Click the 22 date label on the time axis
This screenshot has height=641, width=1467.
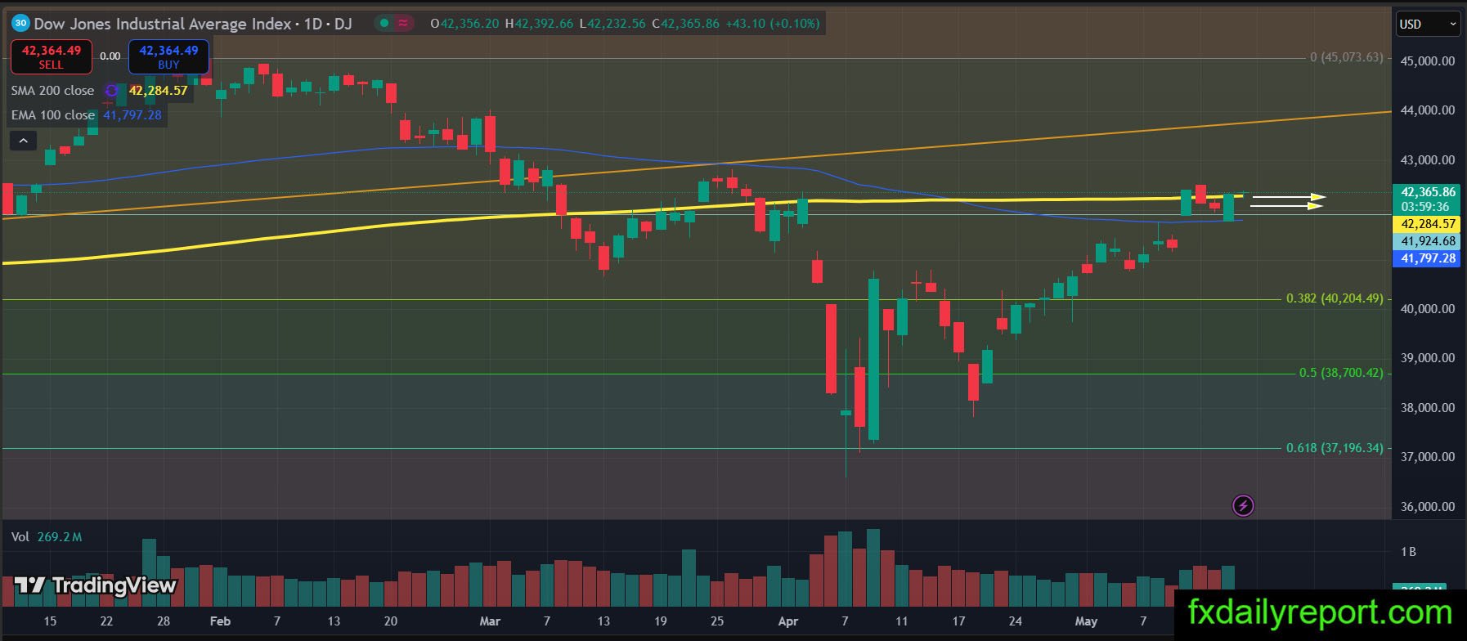(x=106, y=621)
